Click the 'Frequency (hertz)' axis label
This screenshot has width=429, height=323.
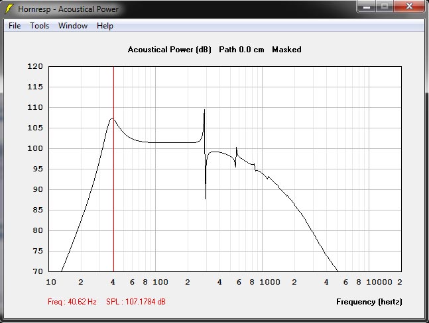(369, 302)
